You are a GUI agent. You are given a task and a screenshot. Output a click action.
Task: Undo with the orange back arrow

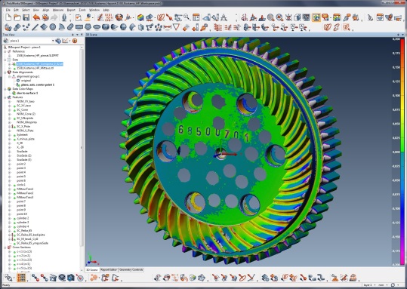[36, 17]
